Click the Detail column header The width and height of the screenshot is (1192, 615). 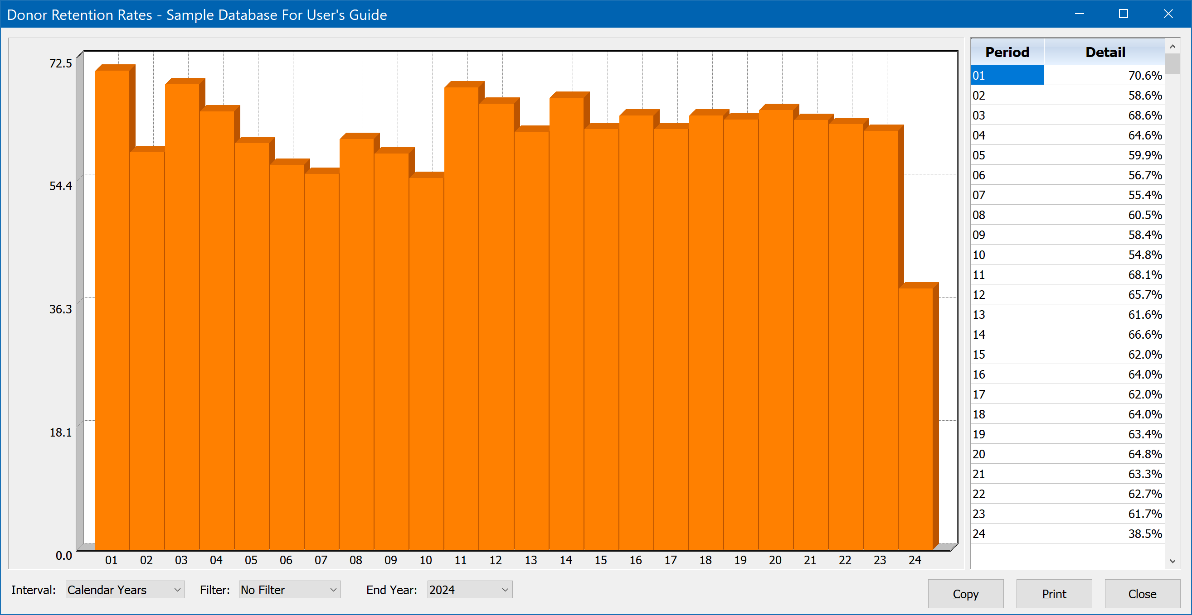pos(1104,52)
